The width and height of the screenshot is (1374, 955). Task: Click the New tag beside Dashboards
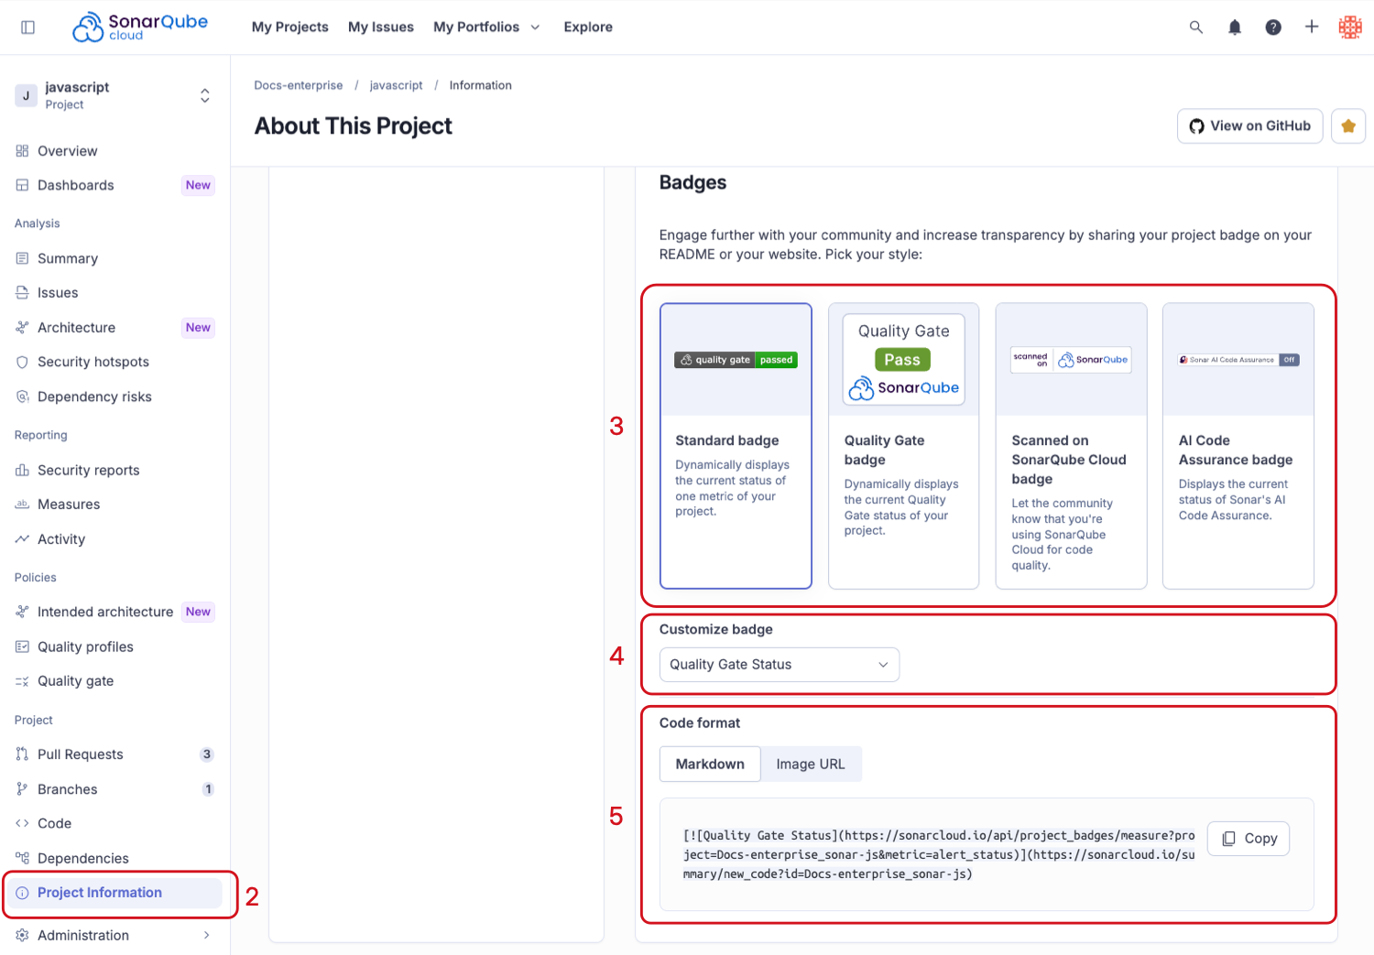point(198,185)
